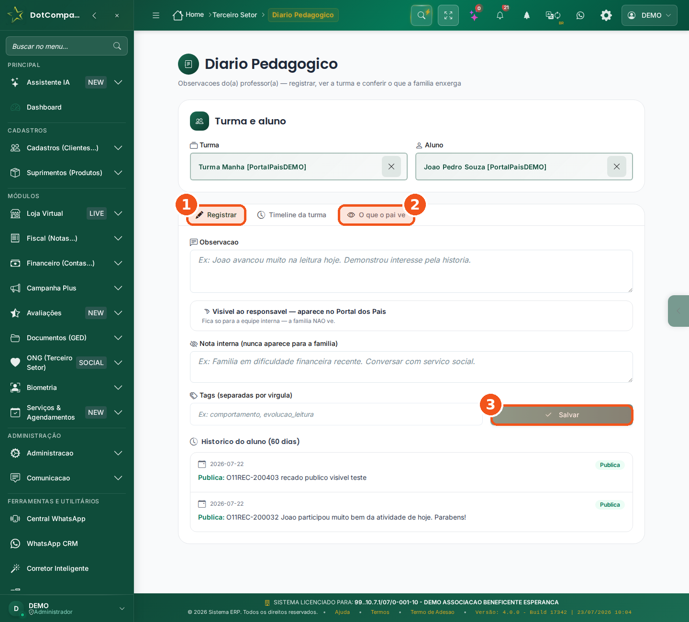Open Corretor Inteligente in the sidebar
Image resolution: width=689 pixels, height=622 pixels.
[67, 568]
